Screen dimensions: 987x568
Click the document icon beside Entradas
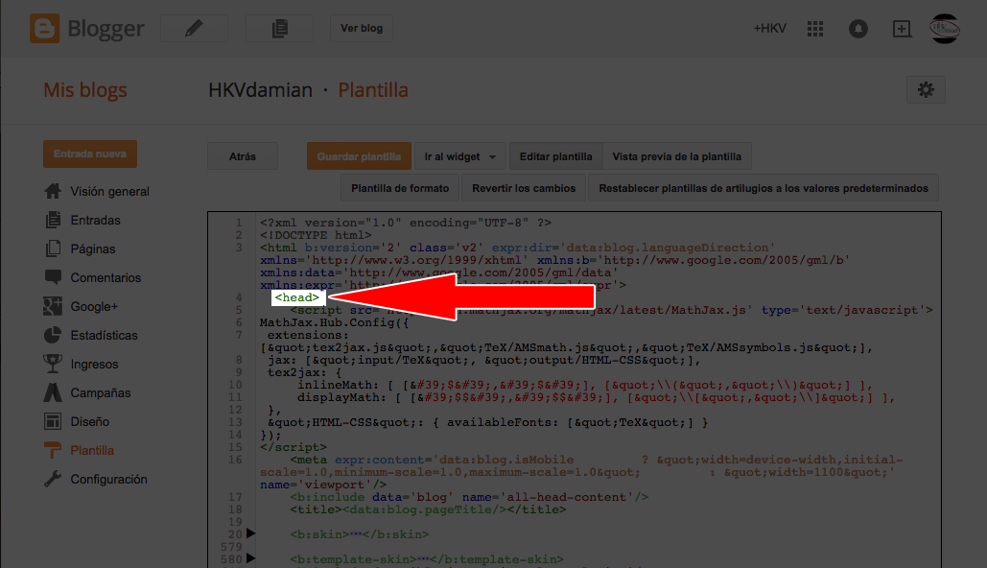point(53,220)
